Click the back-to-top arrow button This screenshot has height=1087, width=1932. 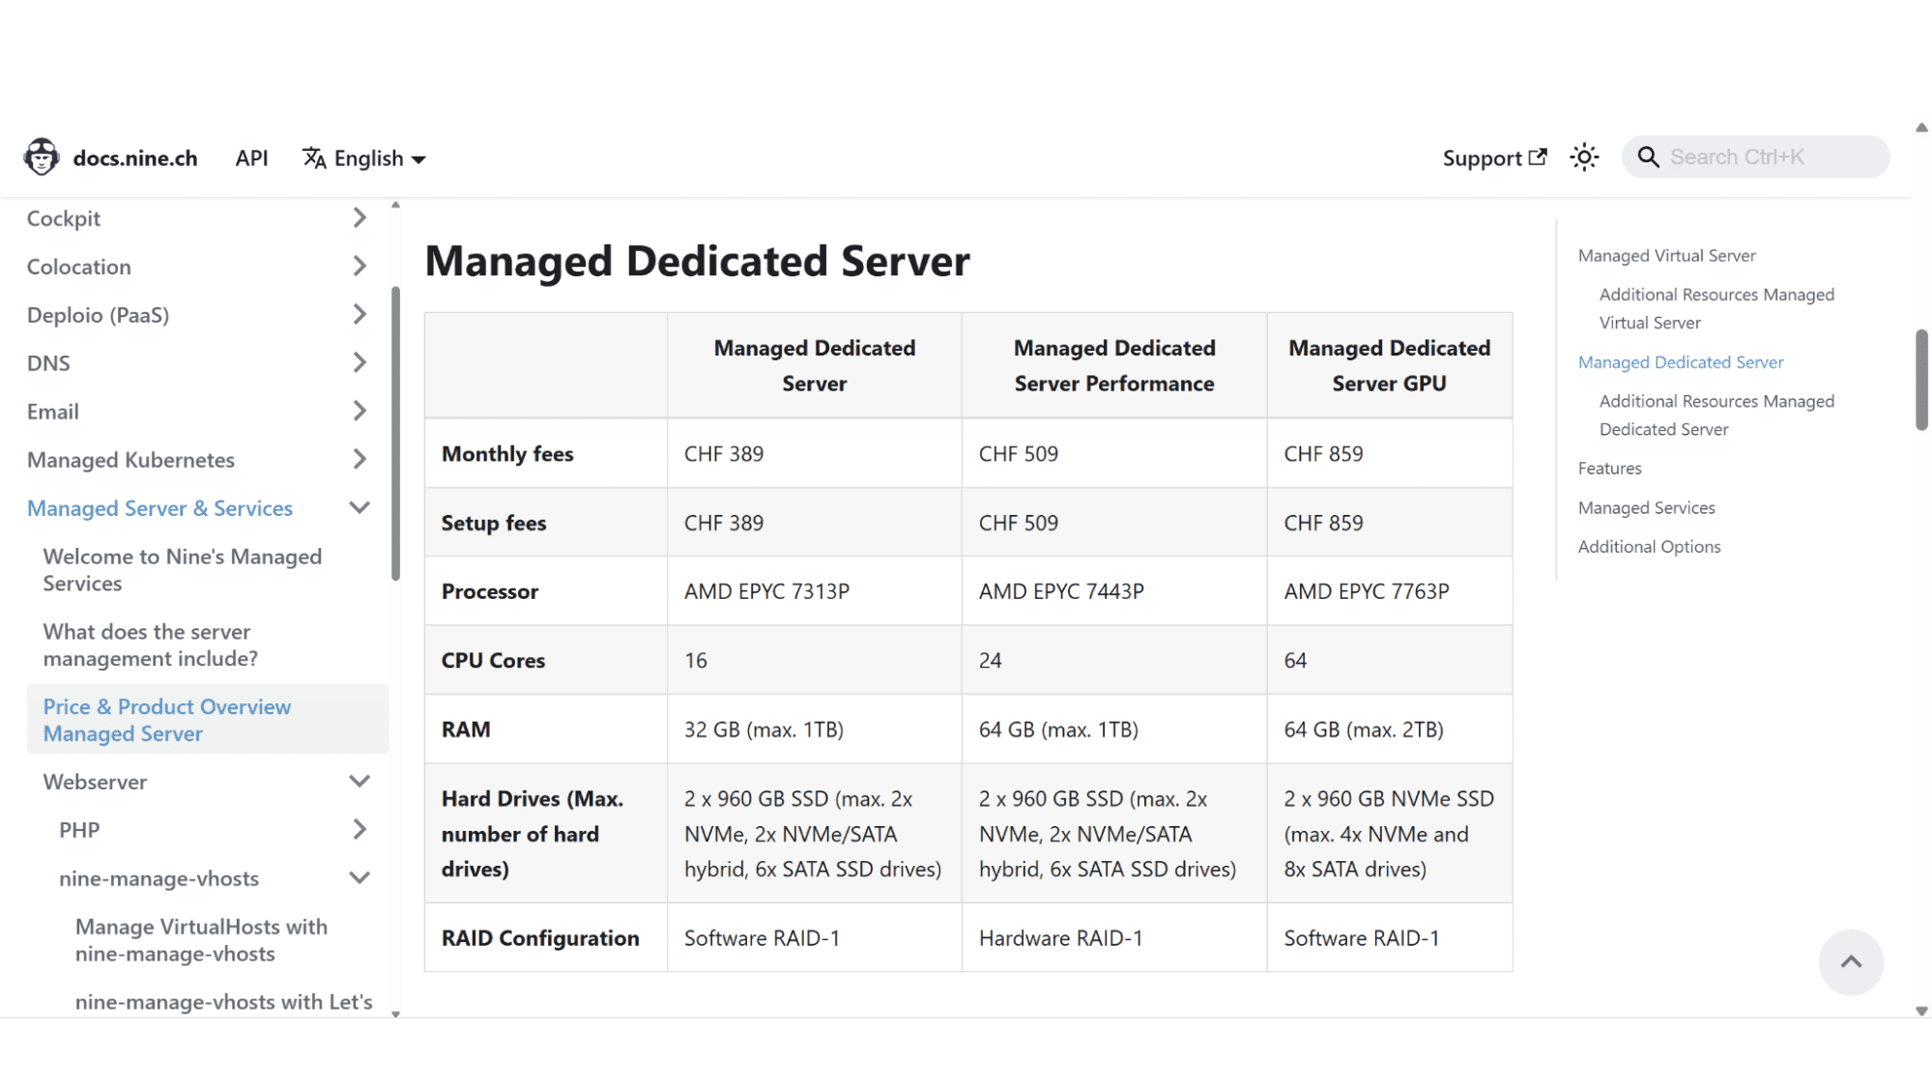pyautogui.click(x=1851, y=961)
